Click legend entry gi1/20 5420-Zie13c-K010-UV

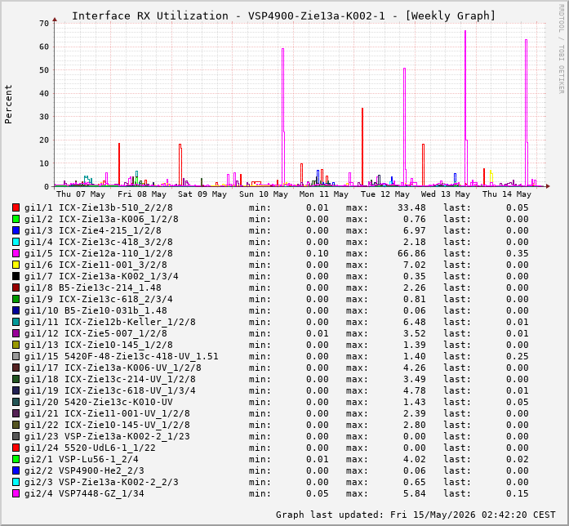pos(98,402)
